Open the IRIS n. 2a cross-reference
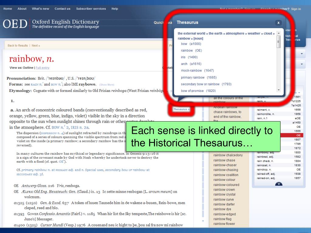The height and width of the screenshot is (233, 311). [80, 127]
